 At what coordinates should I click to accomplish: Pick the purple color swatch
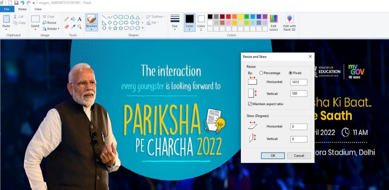pyautogui.click(x=265, y=17)
